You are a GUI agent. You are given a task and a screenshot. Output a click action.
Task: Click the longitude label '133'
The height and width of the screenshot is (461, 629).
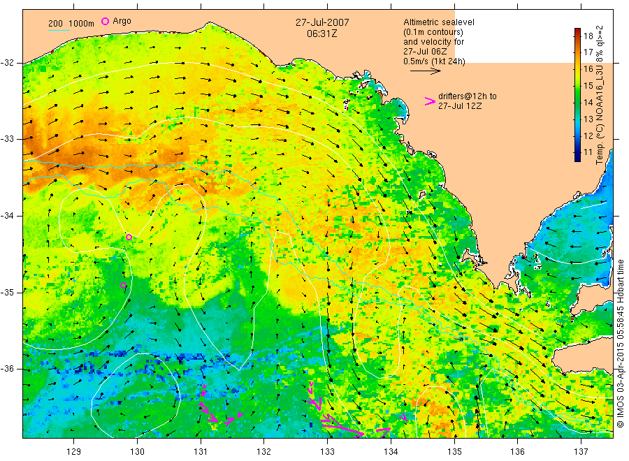(x=327, y=452)
